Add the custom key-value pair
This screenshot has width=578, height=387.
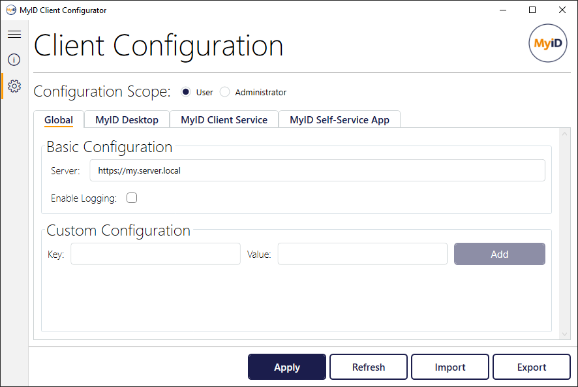(x=499, y=254)
